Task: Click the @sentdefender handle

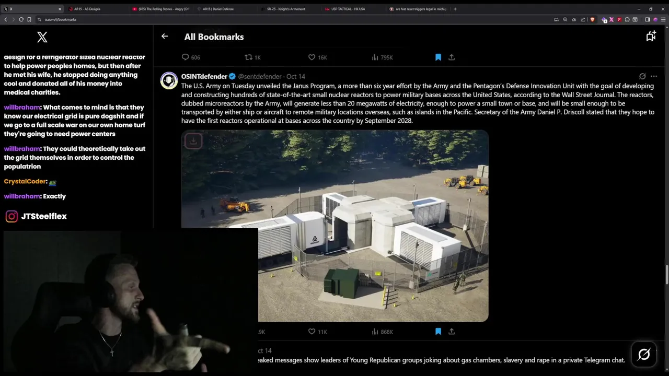Action: coord(260,76)
